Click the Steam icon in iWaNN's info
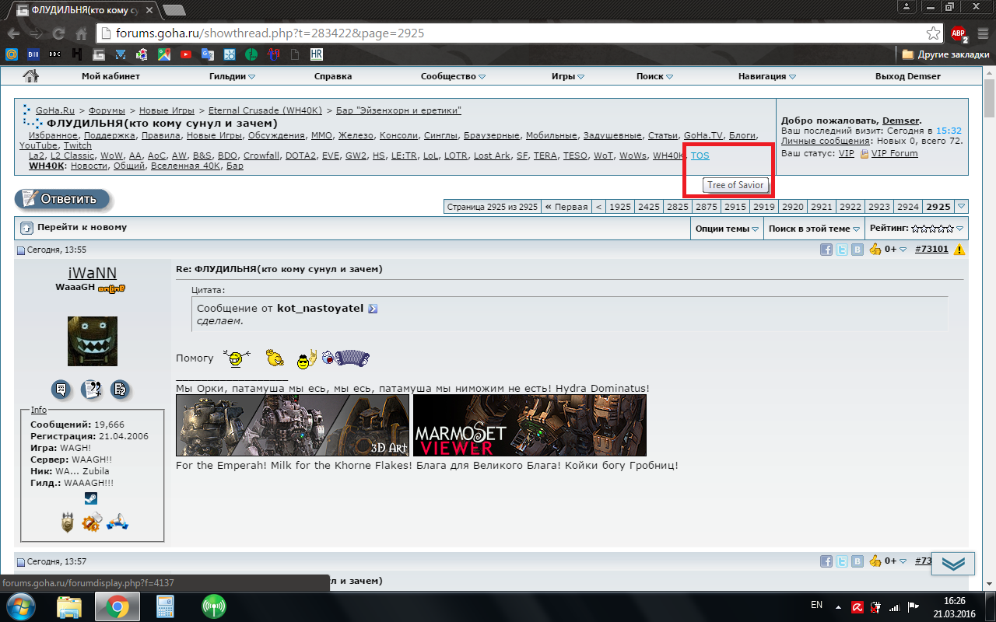Viewport: 996px width, 622px height. 91,498
